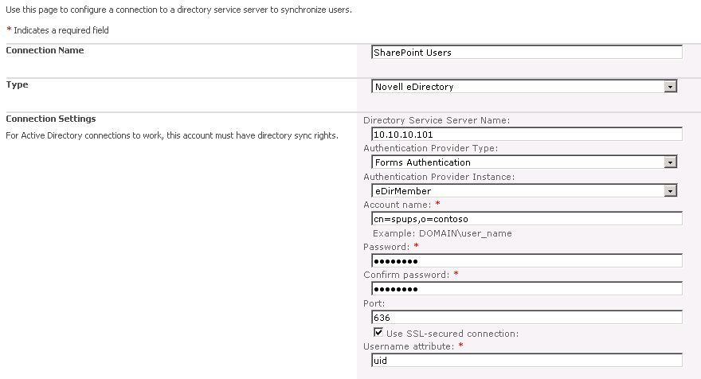Expand the Authentication Provider Type arrow

[x=670, y=162]
